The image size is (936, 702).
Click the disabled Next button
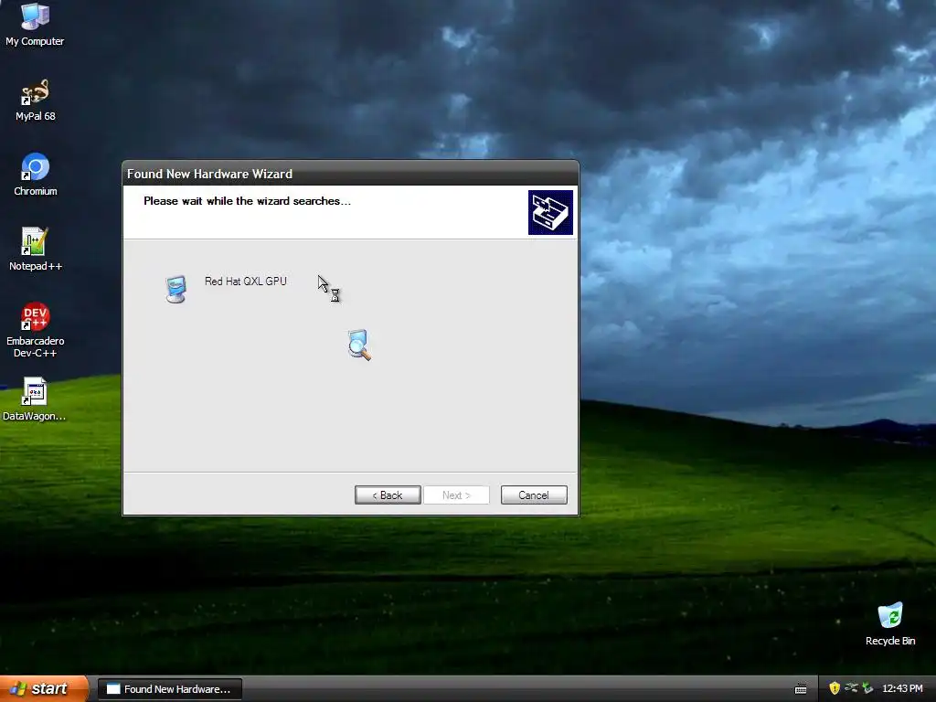tap(457, 495)
